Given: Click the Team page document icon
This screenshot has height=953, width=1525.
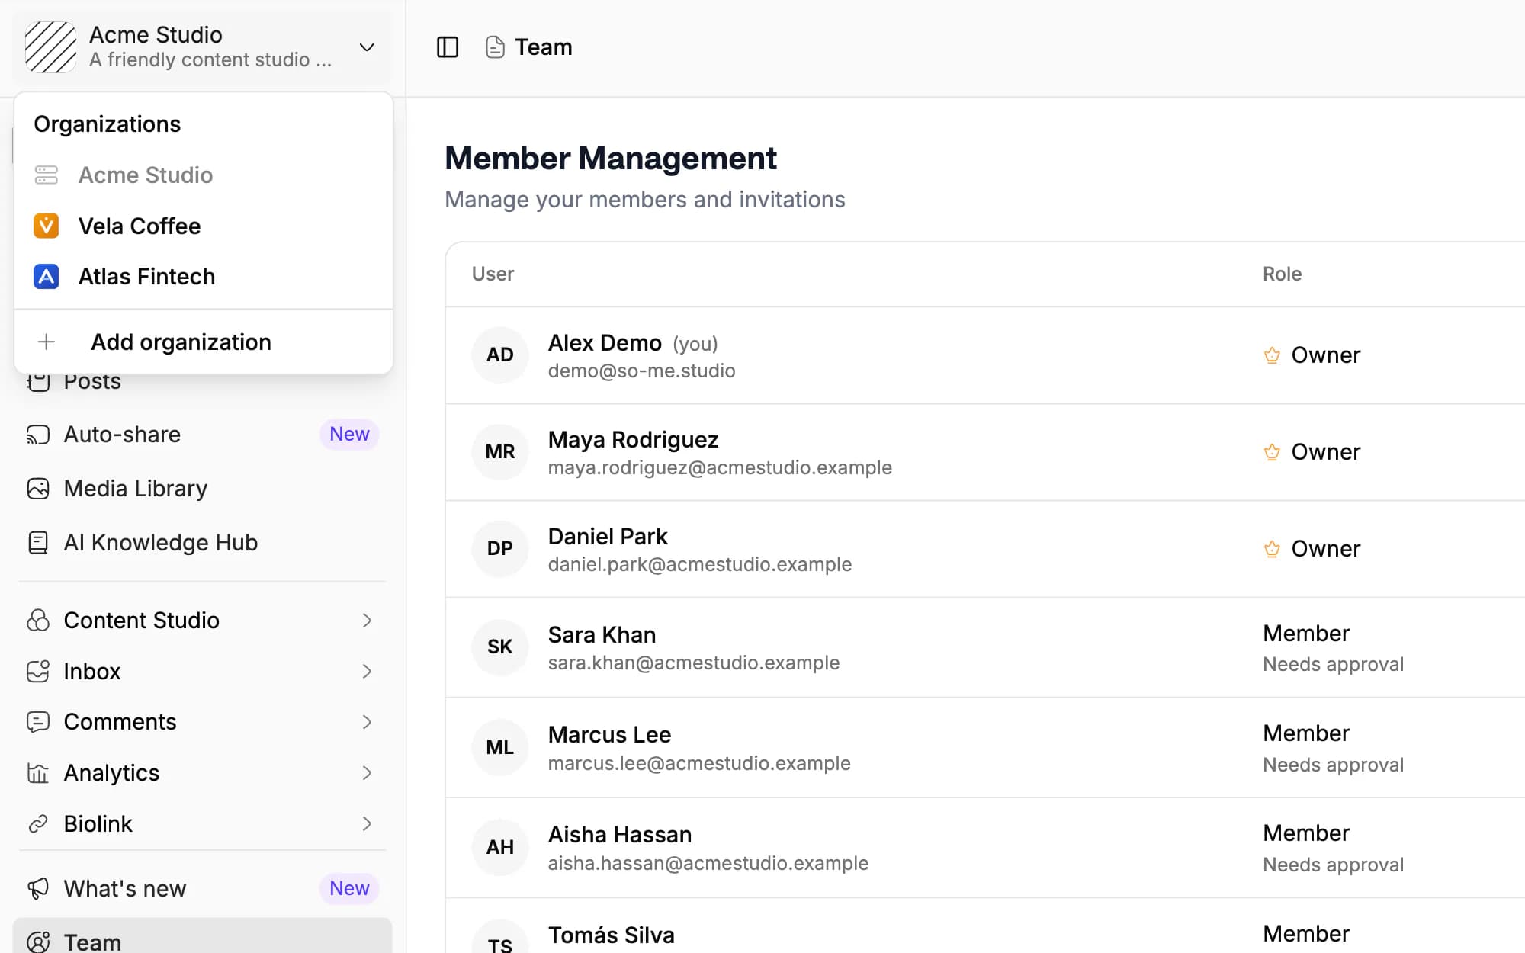Looking at the screenshot, I should point(495,47).
